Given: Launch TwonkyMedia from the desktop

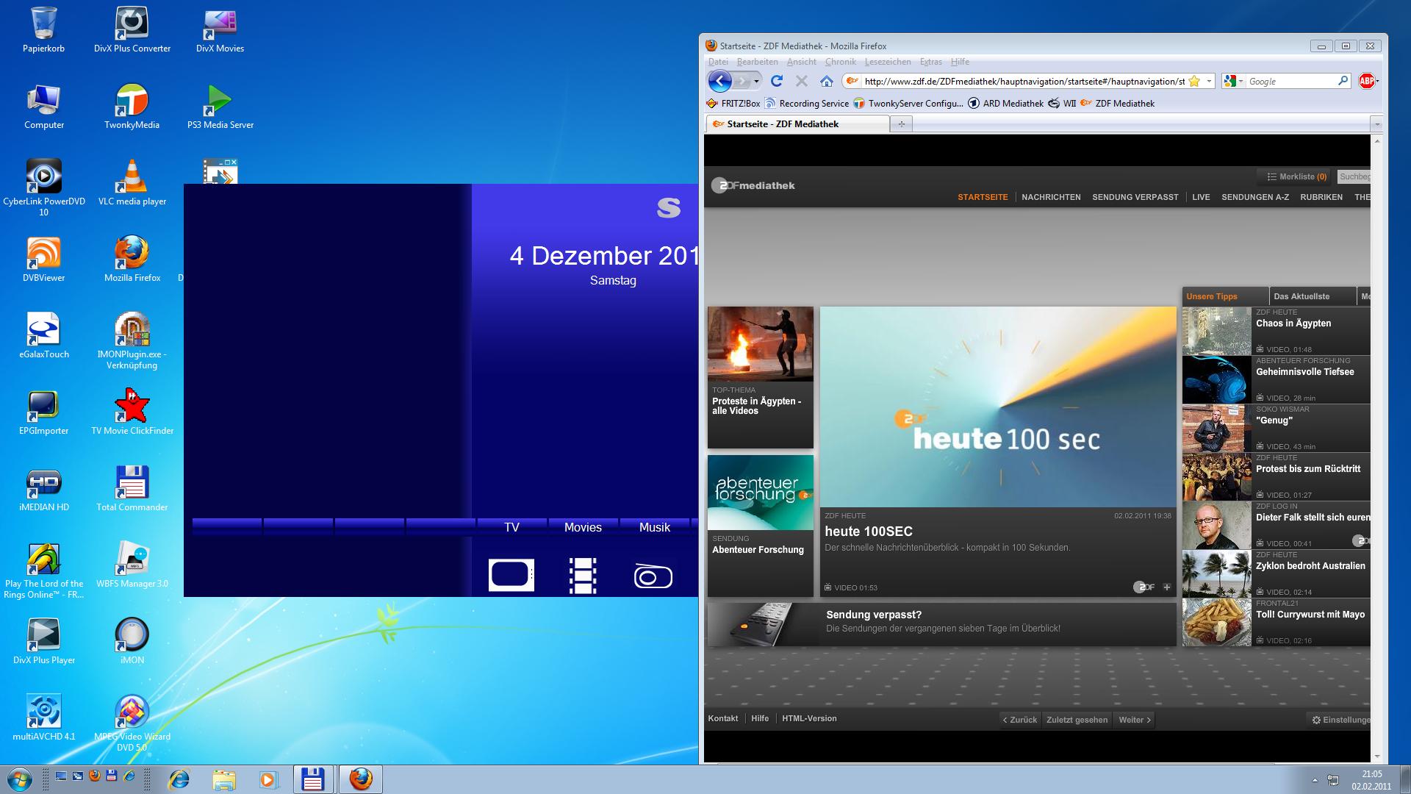Looking at the screenshot, I should (x=132, y=107).
